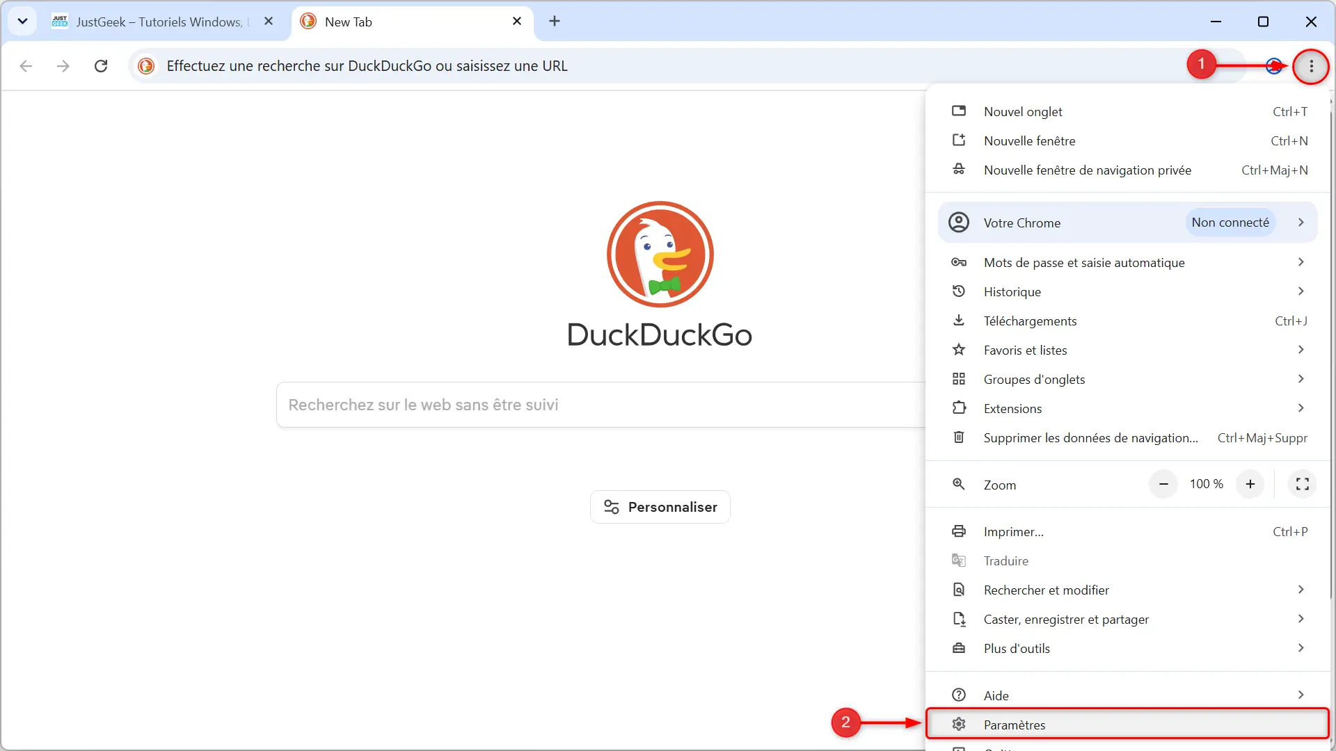Open Nouvelle fenêtre de navigation privée

point(1128,170)
